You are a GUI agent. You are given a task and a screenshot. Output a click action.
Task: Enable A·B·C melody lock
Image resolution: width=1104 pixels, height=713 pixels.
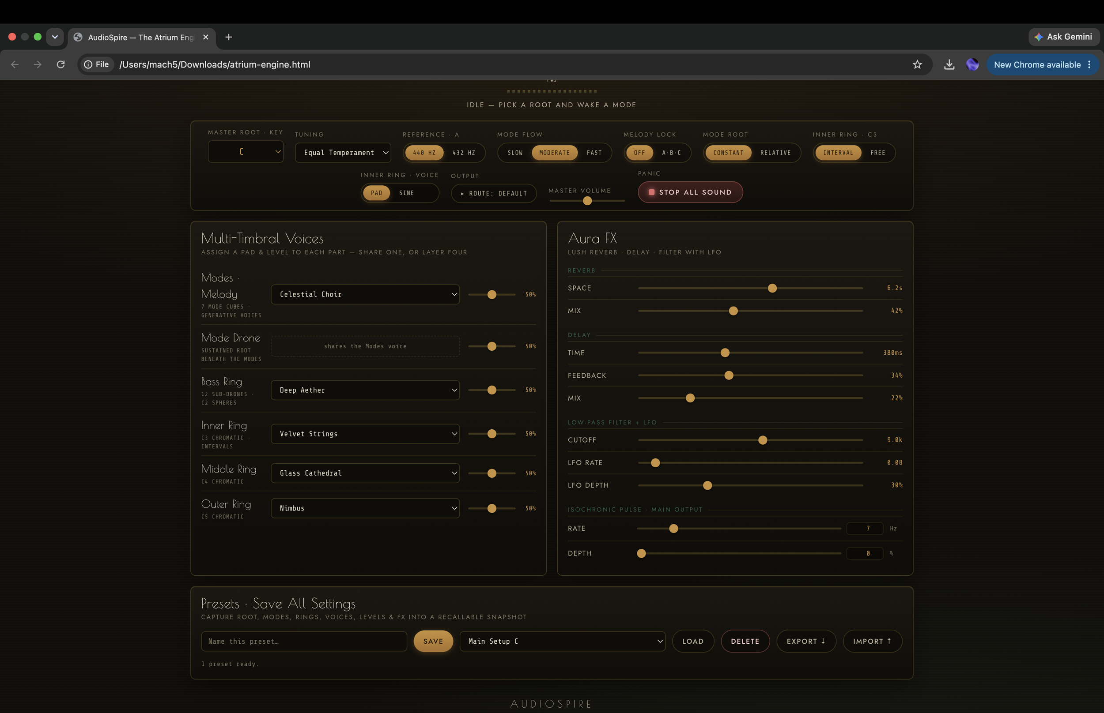(x=671, y=153)
